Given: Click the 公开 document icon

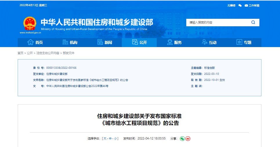Looking at the screenshot, I should 135,42.
